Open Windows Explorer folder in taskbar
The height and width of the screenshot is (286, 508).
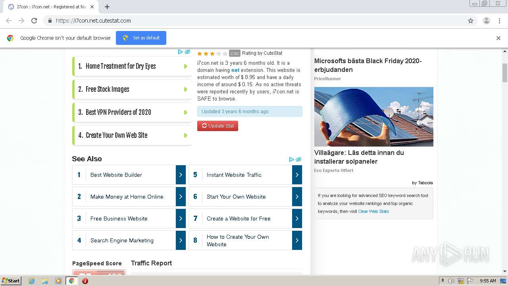point(45,281)
